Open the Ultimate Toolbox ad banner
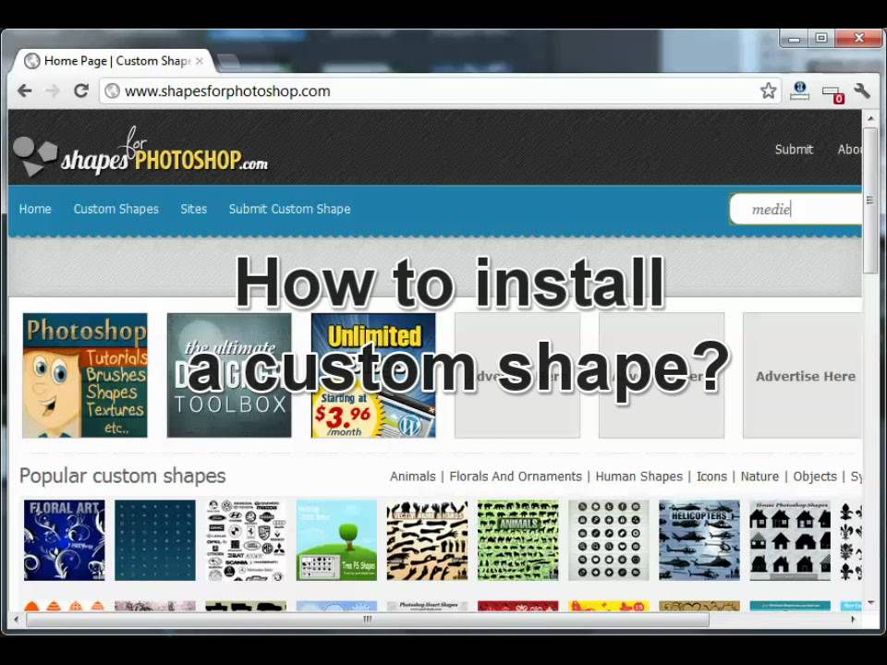 229,376
